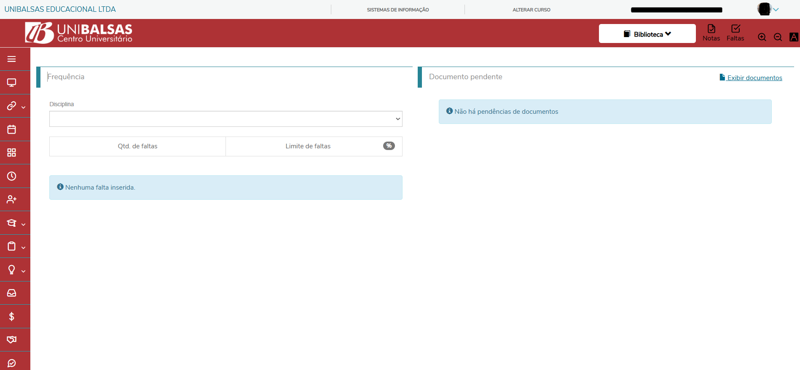The image size is (800, 370).
Task: Zoom in using the magnifier plus icon
Action: pyautogui.click(x=762, y=37)
